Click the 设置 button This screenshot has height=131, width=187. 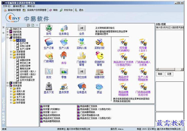click(169, 74)
